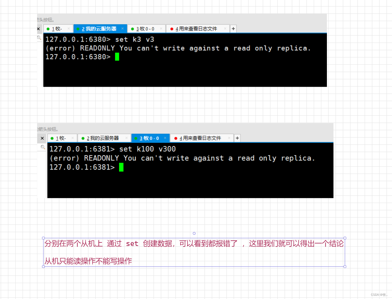Click the red text '分别在两个从机上 通过 set'
This screenshot has width=392, height=299.
[x=91, y=244]
